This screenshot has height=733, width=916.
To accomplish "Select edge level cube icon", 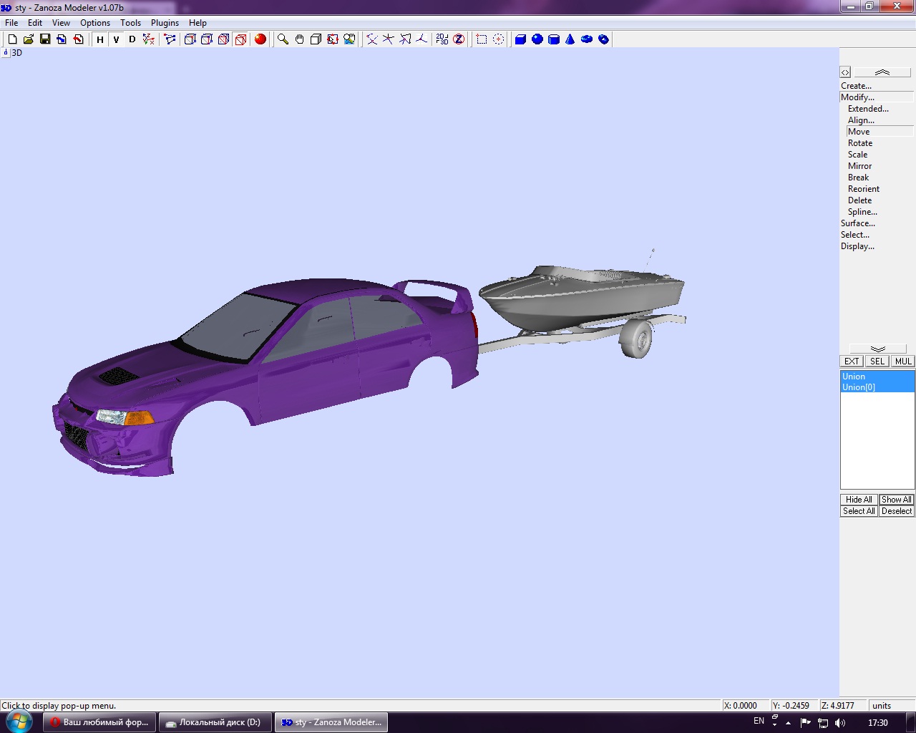I will click(207, 39).
